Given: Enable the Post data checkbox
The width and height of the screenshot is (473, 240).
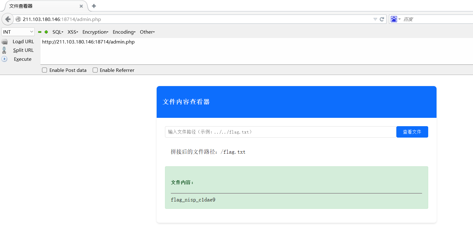Looking at the screenshot, I should [x=44, y=70].
